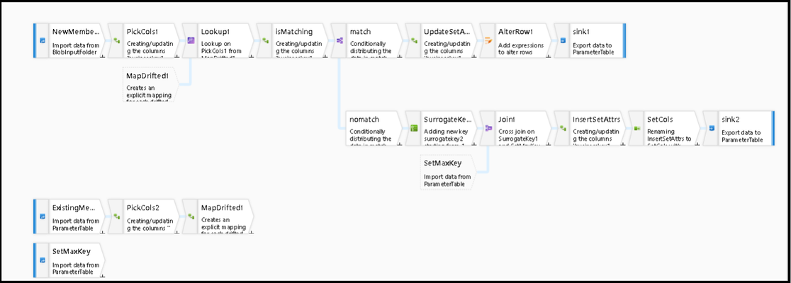Select the AlterRow1 icon
This screenshot has height=283, width=791.
pos(488,41)
